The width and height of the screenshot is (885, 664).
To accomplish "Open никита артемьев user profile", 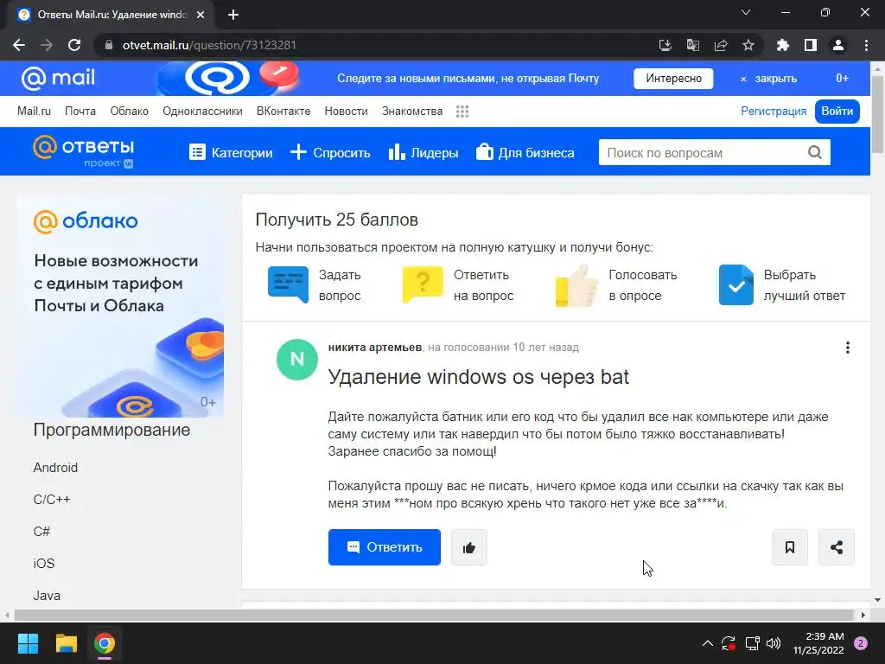I will pos(375,348).
